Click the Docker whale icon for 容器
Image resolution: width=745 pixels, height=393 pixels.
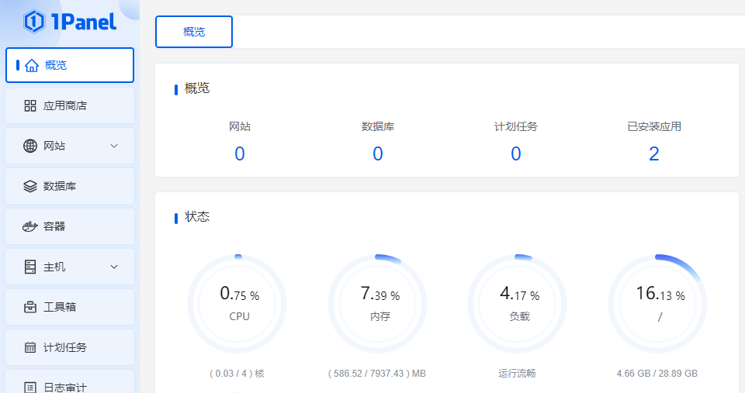30,226
